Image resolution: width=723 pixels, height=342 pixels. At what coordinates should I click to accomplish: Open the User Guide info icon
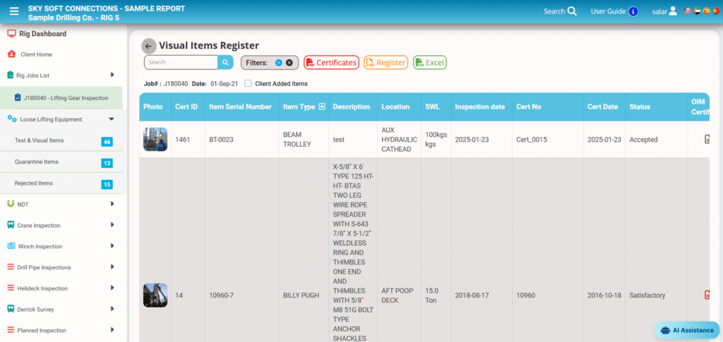[633, 11]
